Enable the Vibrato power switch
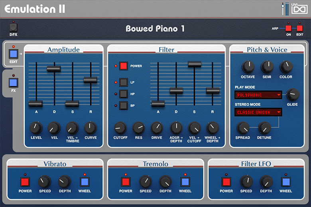The width and height of the screenshot is (311, 207). click(25, 182)
